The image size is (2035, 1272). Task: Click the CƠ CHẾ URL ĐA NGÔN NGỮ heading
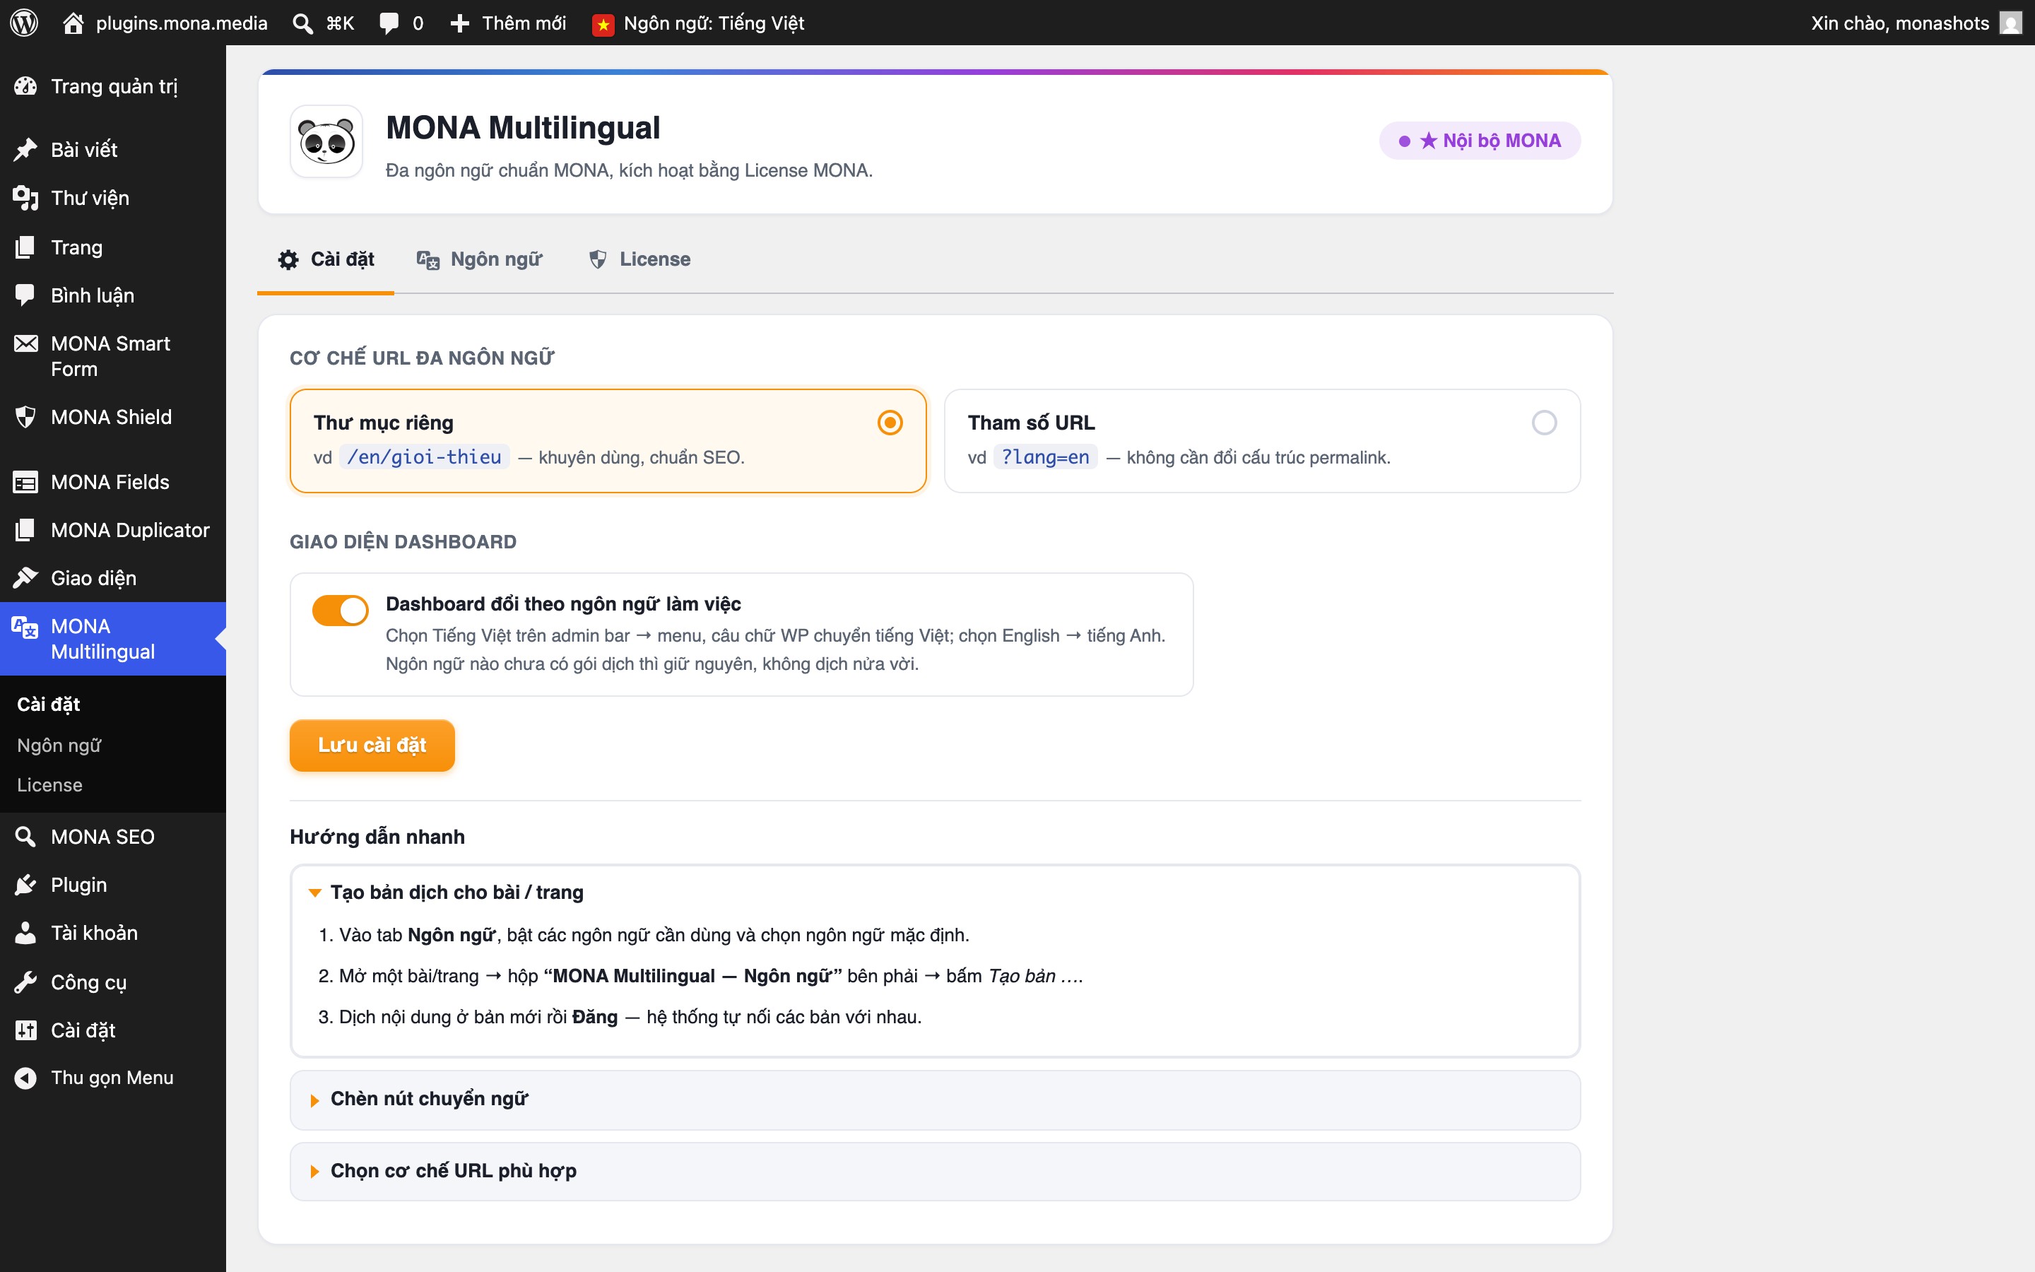[x=421, y=358]
